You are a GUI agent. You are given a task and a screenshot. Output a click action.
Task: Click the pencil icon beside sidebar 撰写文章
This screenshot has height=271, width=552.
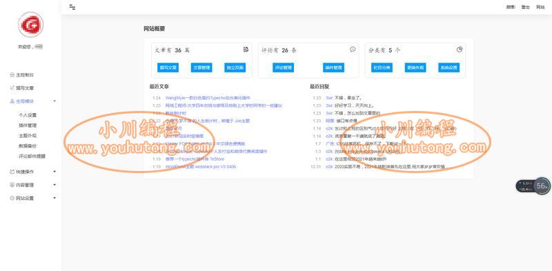click(x=12, y=88)
